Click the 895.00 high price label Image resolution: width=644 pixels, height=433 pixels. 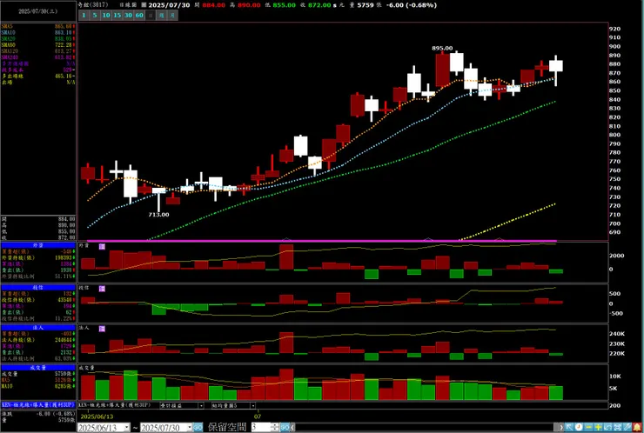tap(442, 48)
